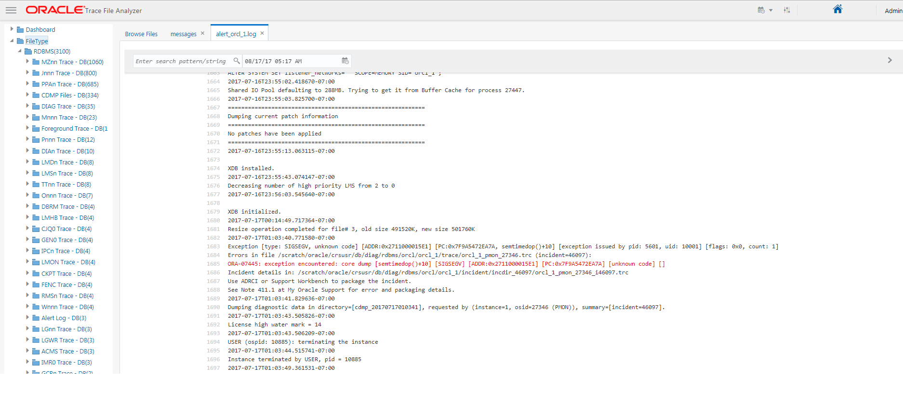Image resolution: width=903 pixels, height=406 pixels.
Task: Open Foreground Trace folder
Action: 74,128
